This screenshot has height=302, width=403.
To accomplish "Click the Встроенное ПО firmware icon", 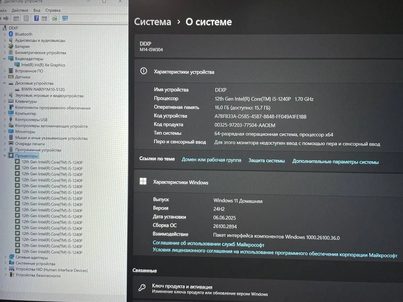I will click(x=11, y=71).
